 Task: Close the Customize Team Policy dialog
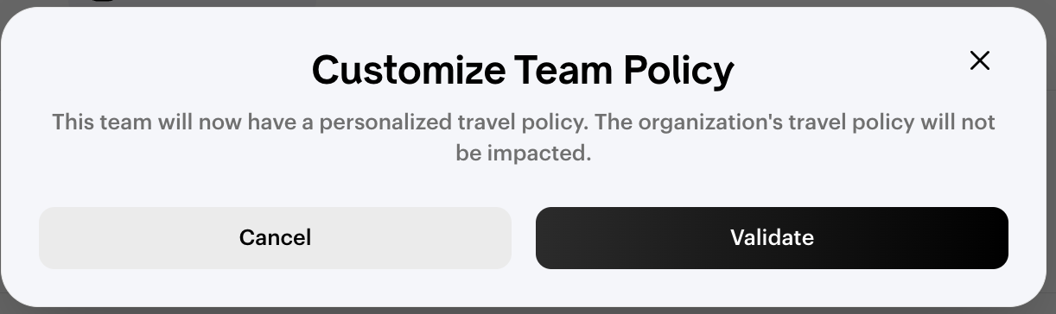(979, 60)
